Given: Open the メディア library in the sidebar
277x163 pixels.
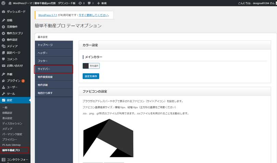Looking at the screenshot, I should (12, 46).
